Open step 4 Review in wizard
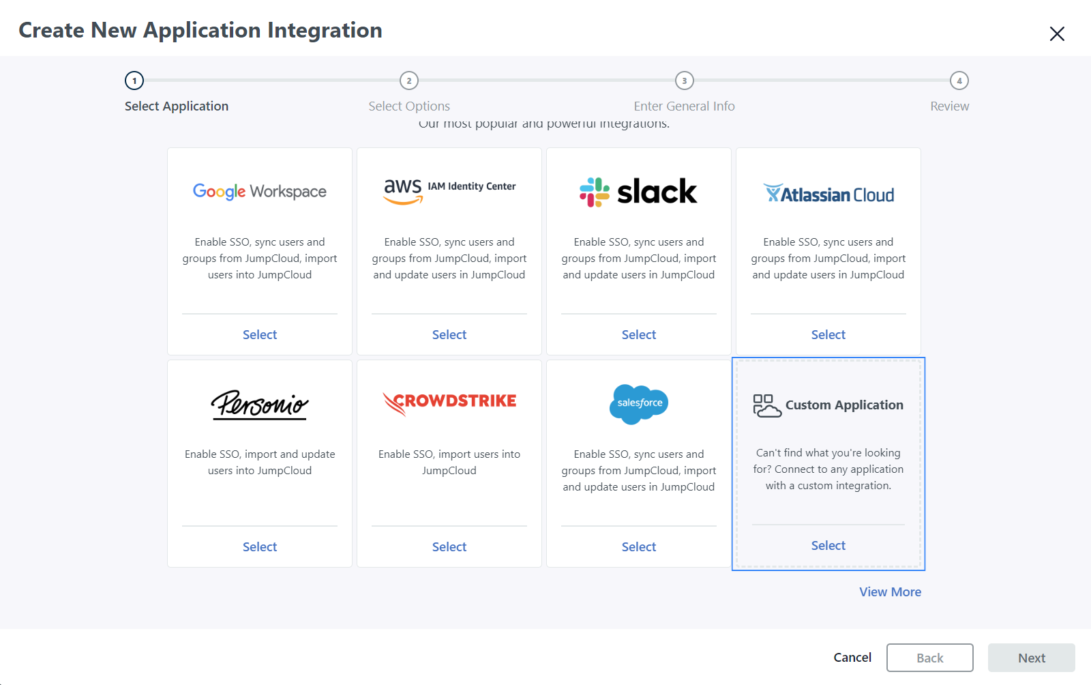The image size is (1091, 685). 959,81
